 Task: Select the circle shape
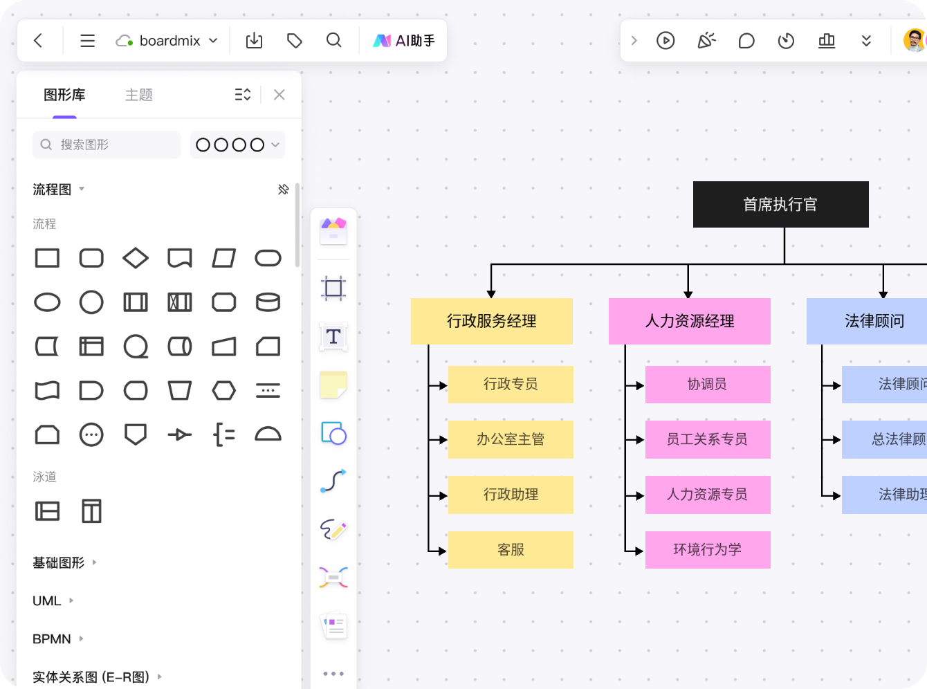point(91,302)
